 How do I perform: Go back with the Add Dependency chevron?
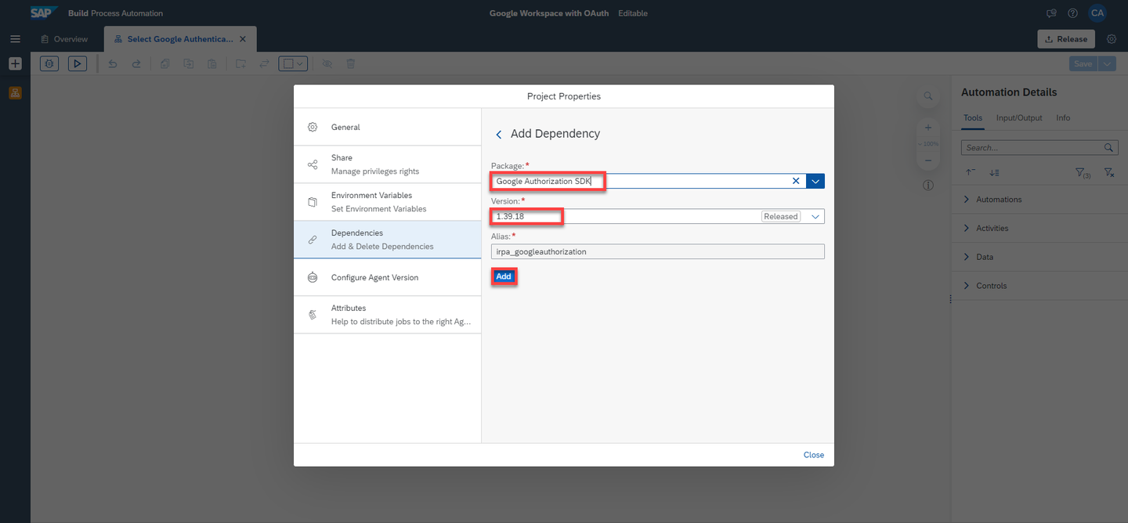[499, 135]
